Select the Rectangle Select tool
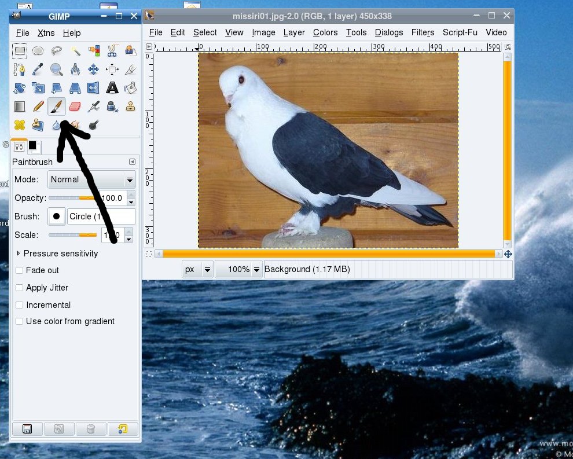 point(20,51)
